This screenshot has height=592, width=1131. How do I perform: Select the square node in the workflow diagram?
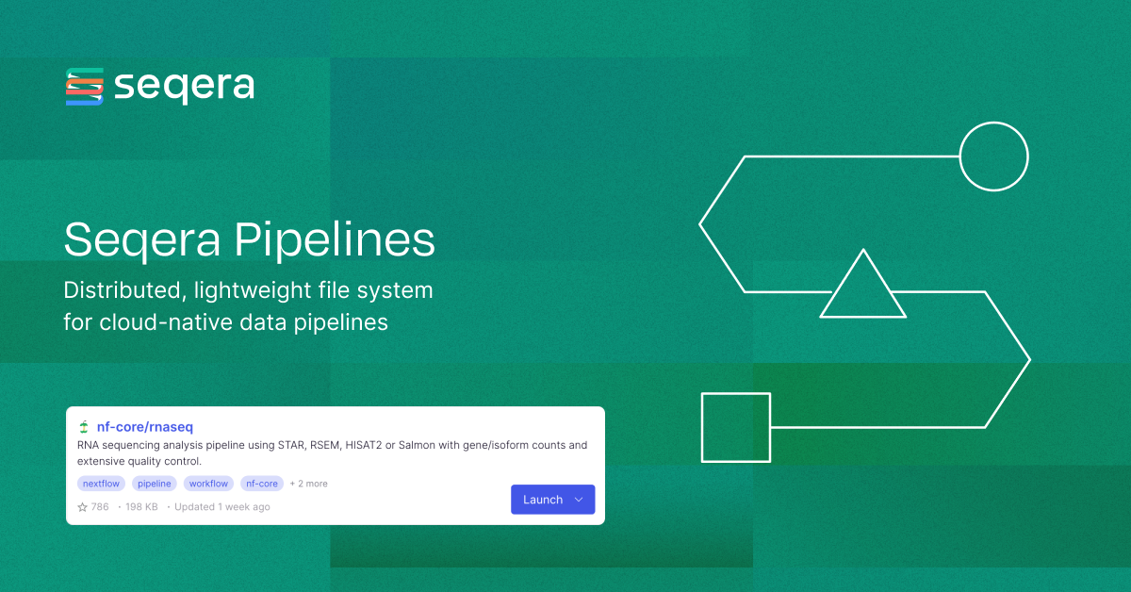[736, 428]
